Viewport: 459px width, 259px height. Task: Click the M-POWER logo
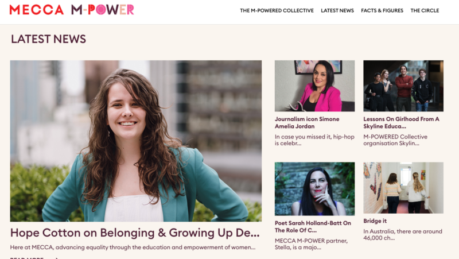coord(103,10)
